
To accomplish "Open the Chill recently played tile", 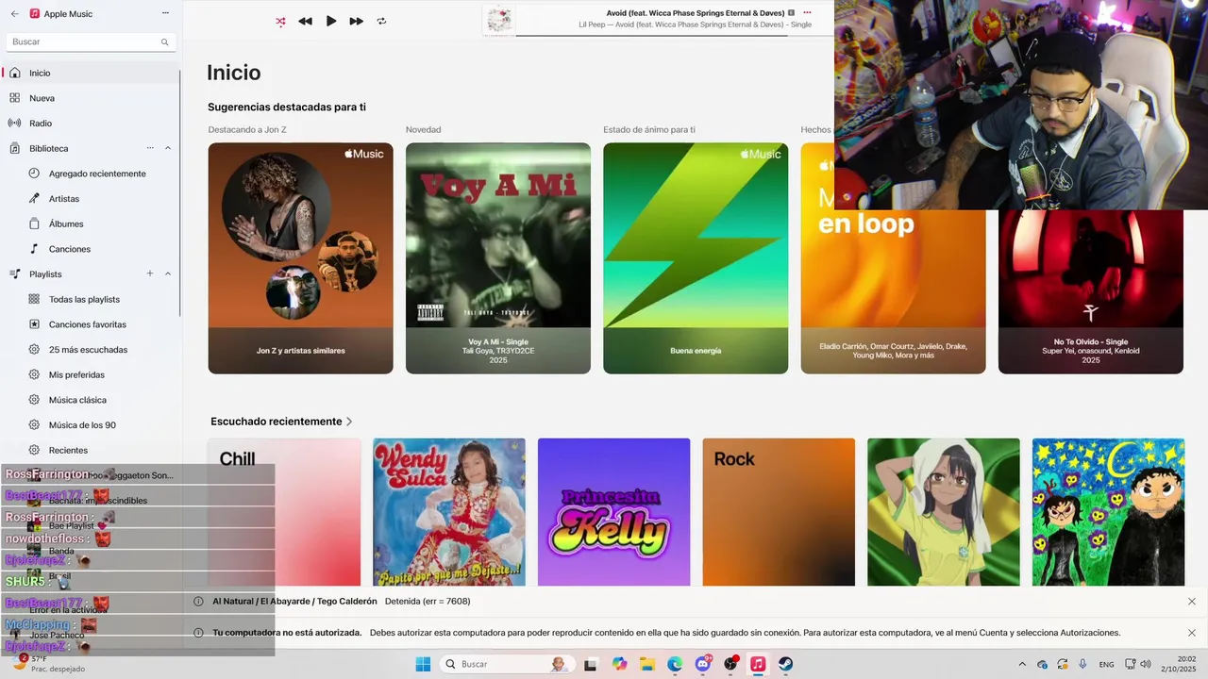I will pyautogui.click(x=284, y=512).
